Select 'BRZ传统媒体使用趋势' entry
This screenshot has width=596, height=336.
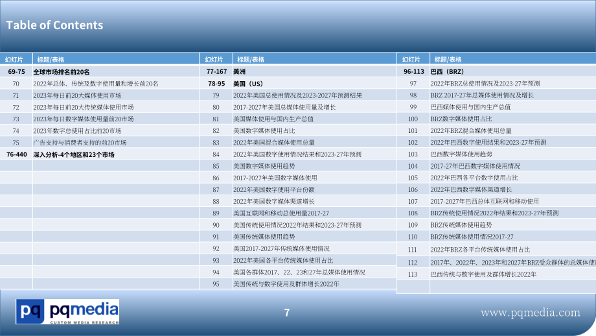point(461,225)
